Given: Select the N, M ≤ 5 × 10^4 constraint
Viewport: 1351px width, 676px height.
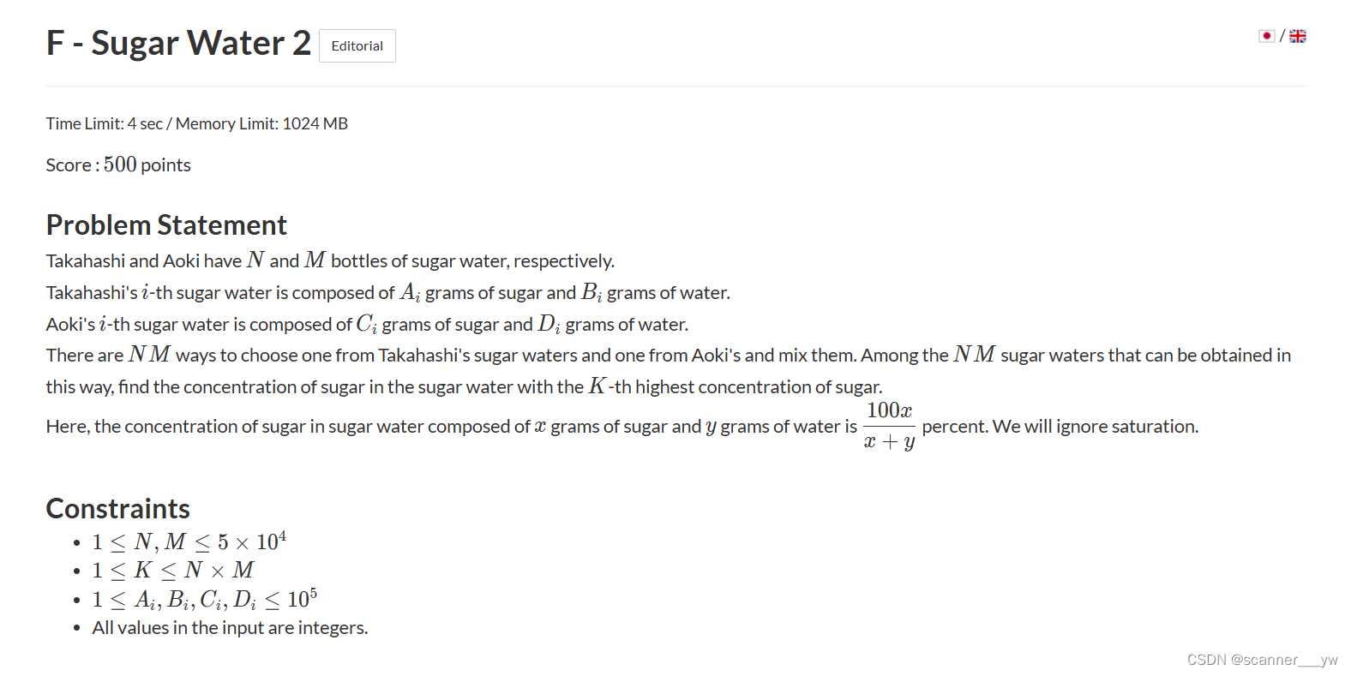Looking at the screenshot, I should [189, 541].
